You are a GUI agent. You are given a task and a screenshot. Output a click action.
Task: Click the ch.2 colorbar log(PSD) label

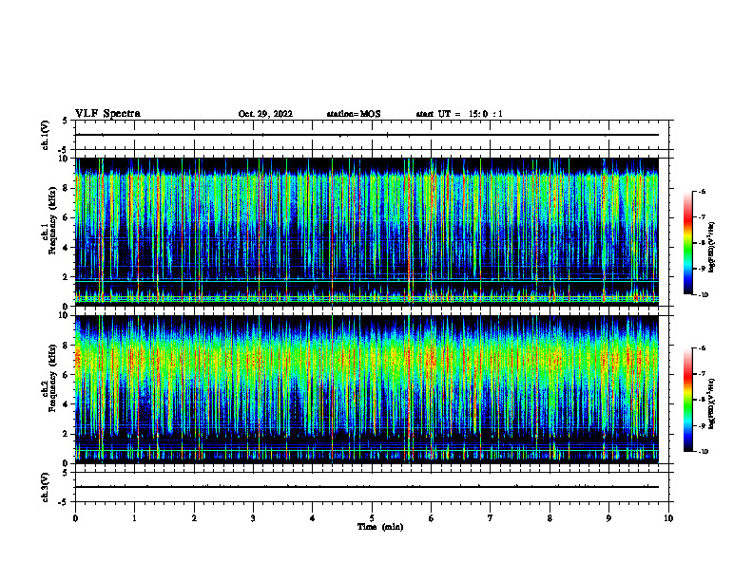pos(712,403)
